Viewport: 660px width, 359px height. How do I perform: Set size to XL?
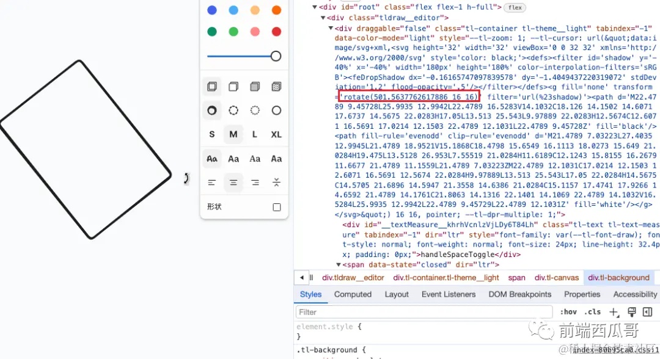(x=276, y=134)
